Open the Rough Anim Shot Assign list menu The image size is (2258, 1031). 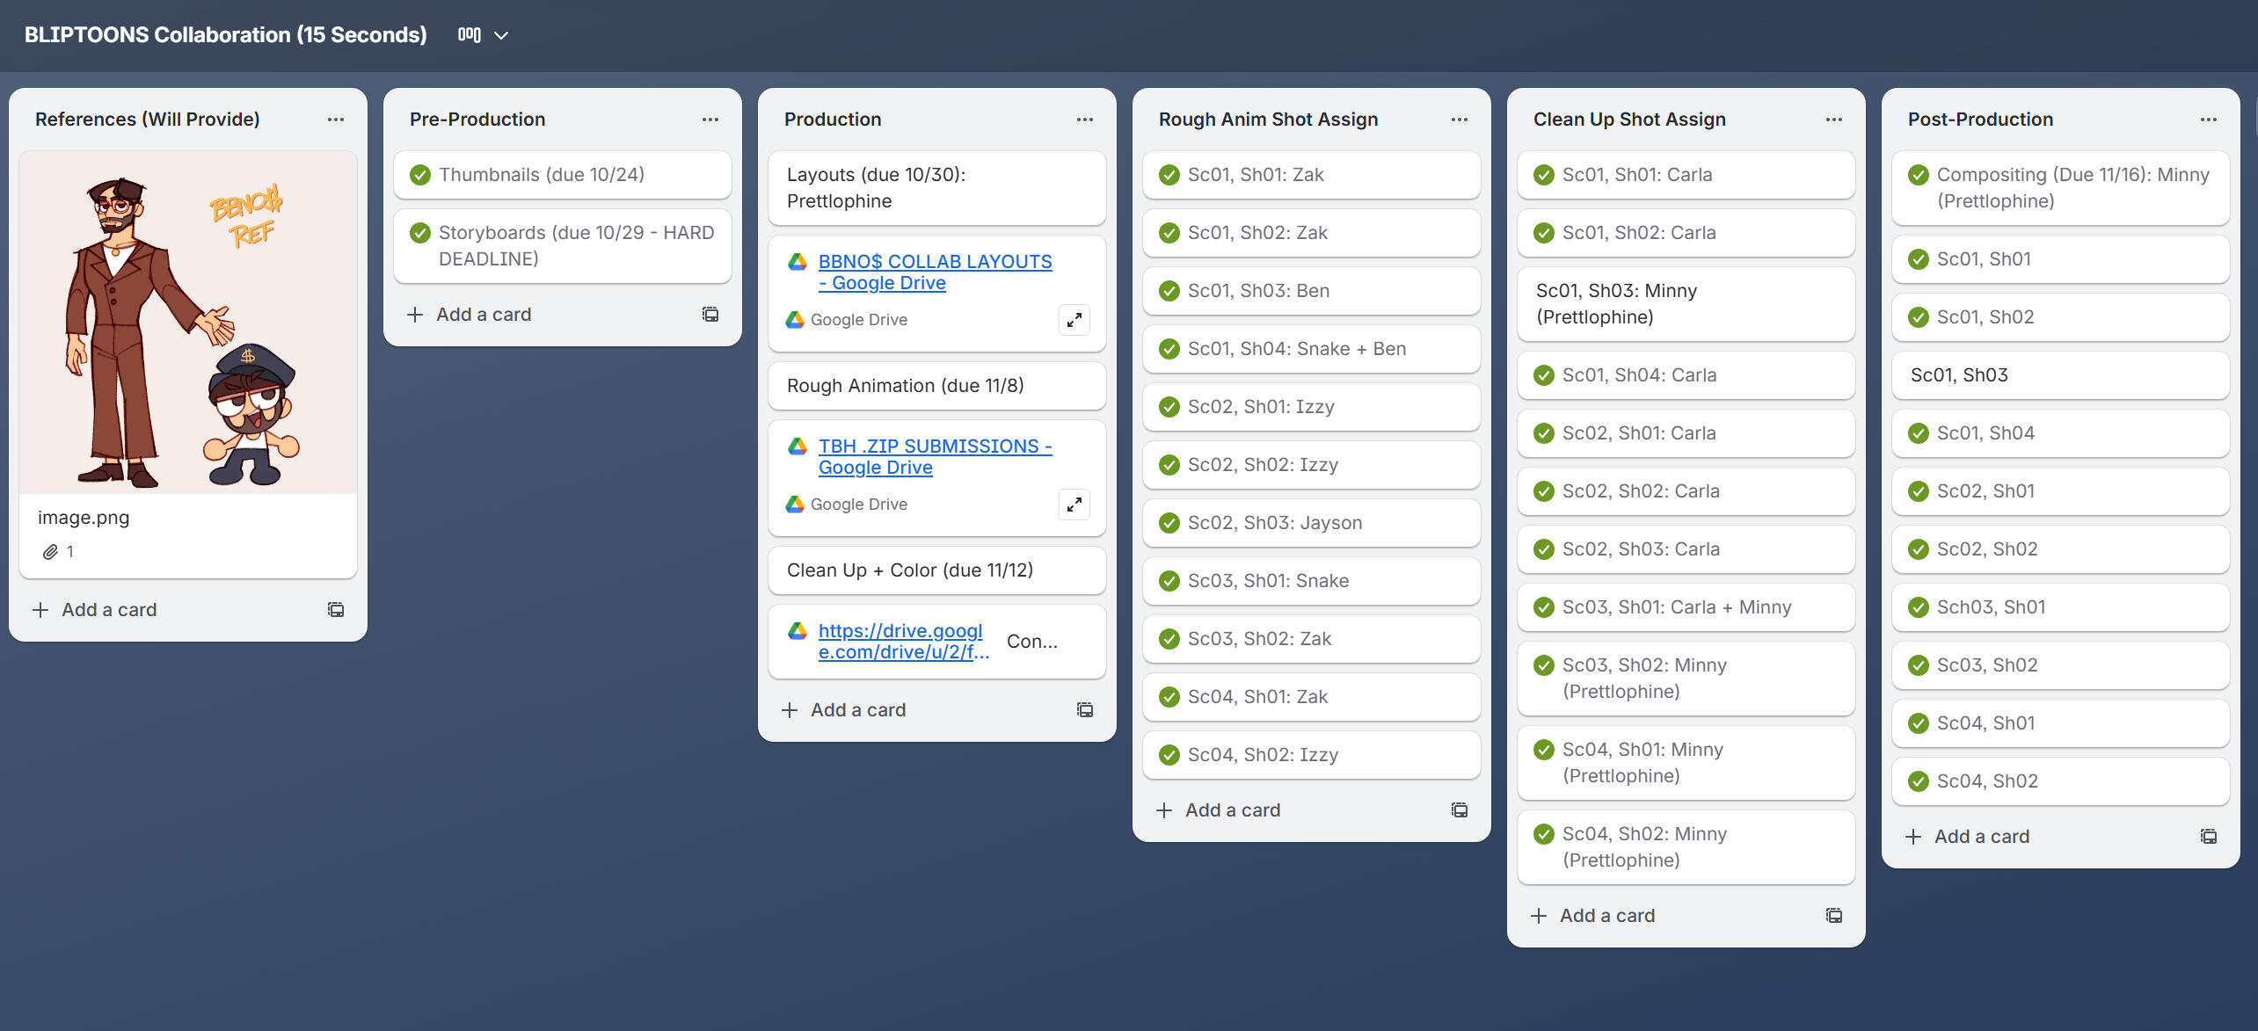[1459, 120]
